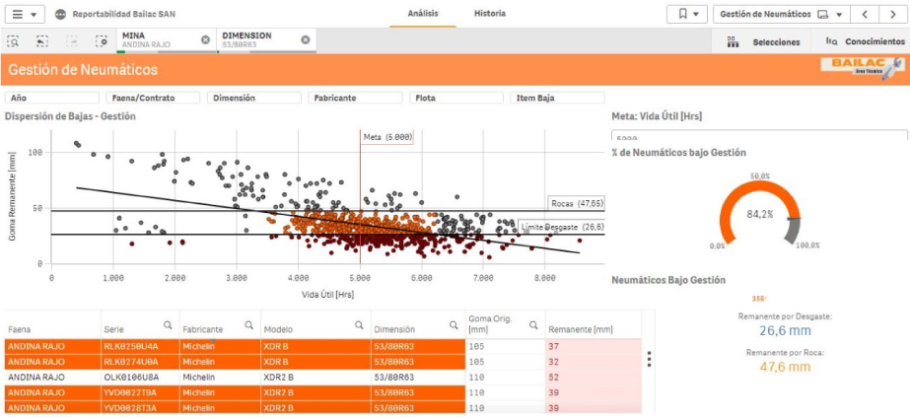Open the three-dot app info icon
Viewport: 910px width, 417px height.
tap(60, 15)
